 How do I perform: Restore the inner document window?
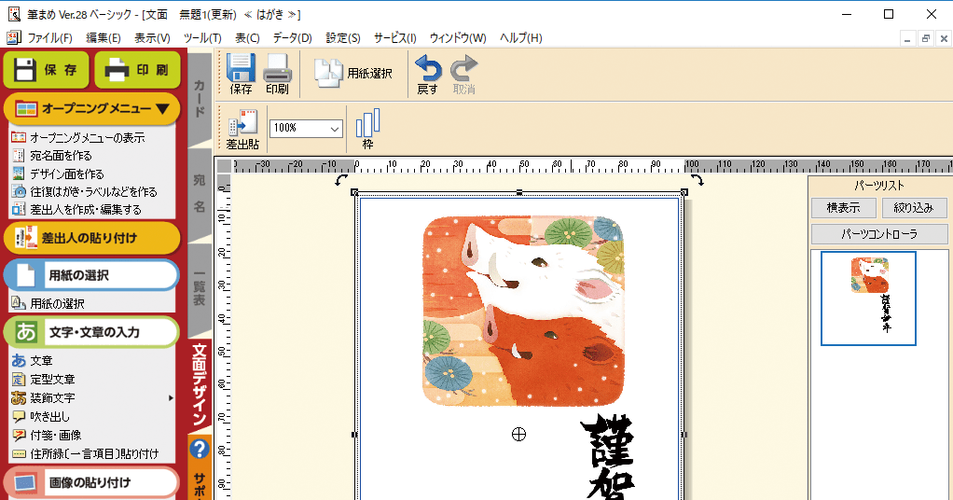pyautogui.click(x=926, y=38)
